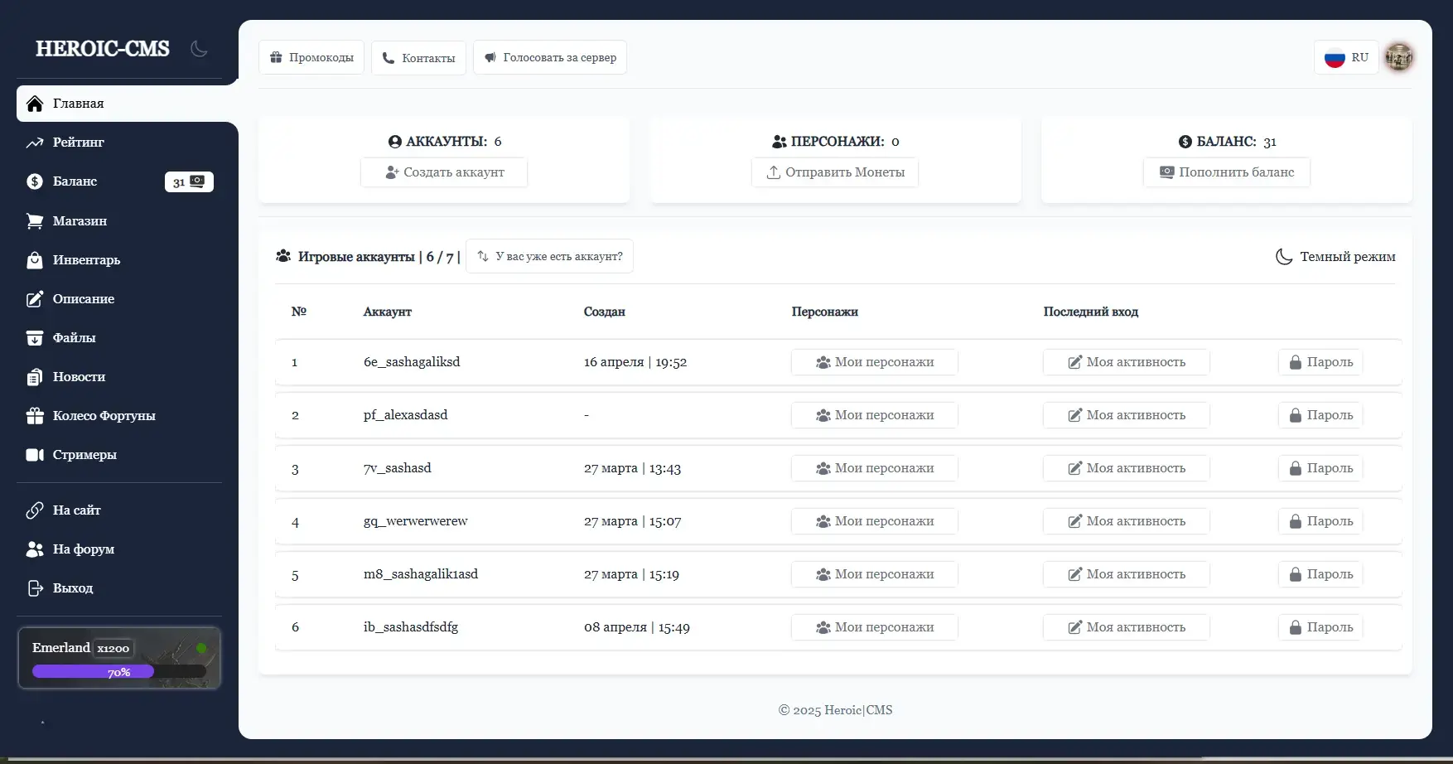Open the RU language selector

tap(1346, 57)
